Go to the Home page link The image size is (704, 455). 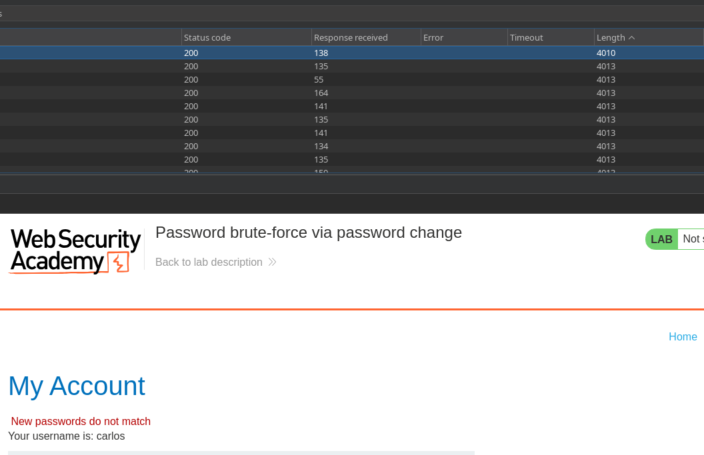coord(683,337)
